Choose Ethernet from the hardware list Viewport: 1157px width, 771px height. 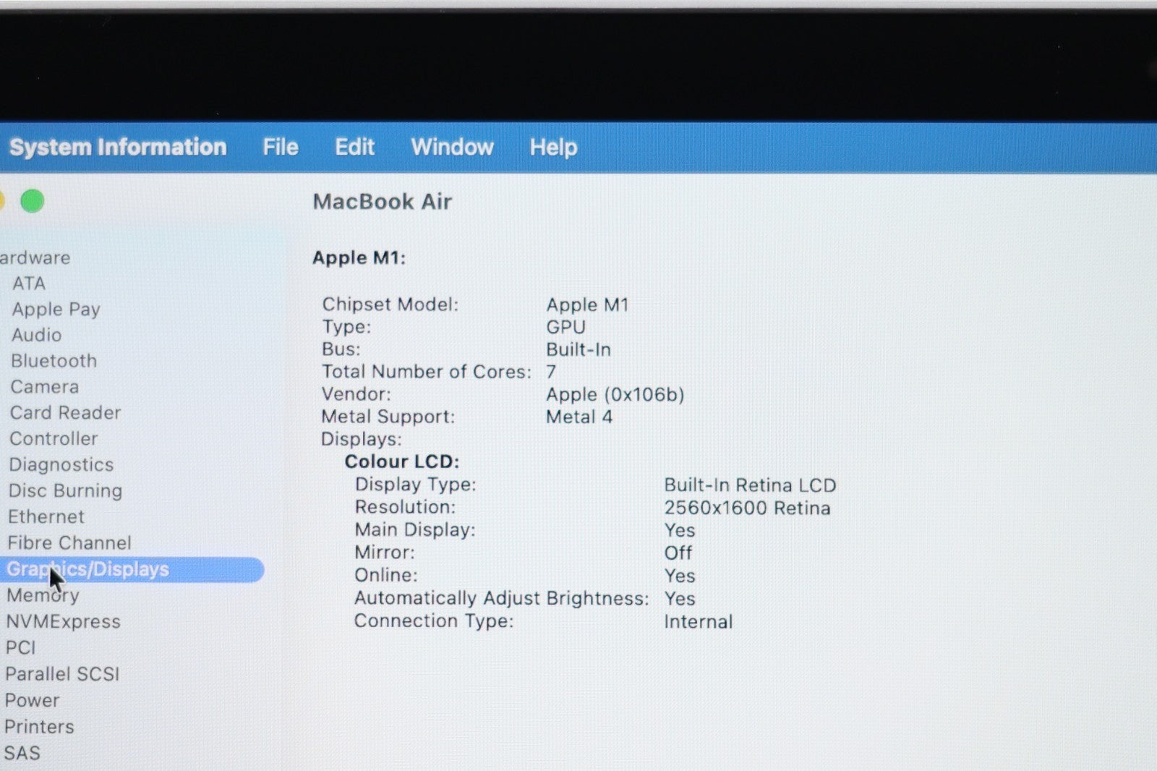[46, 516]
